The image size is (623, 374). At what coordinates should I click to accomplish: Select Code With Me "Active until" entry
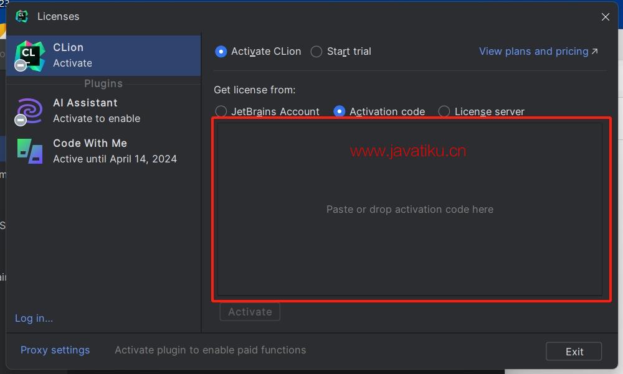pos(115,159)
